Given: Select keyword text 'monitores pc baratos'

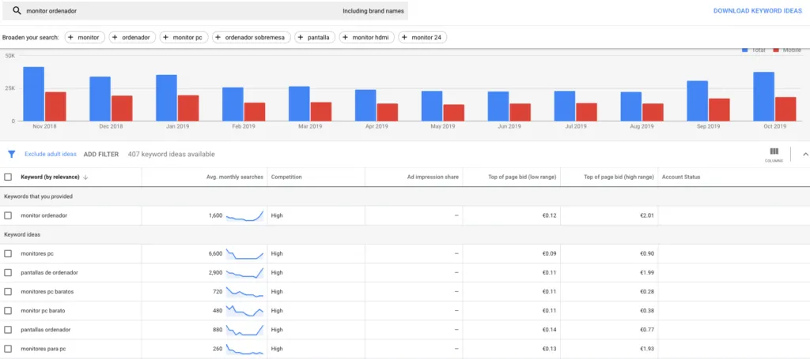Looking at the screenshot, I should [x=47, y=291].
